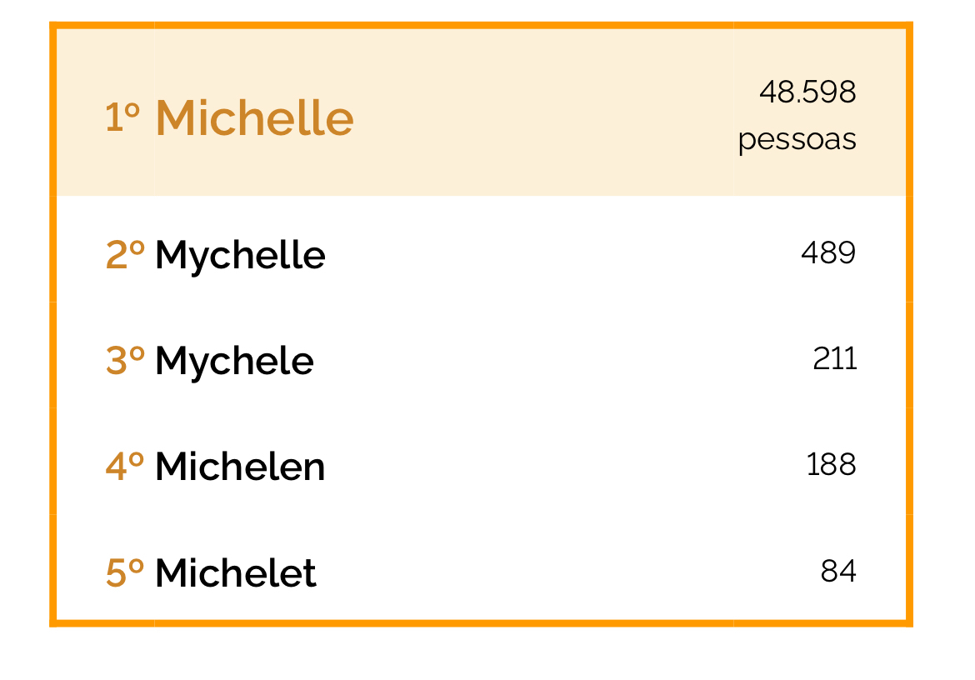Image resolution: width=975 pixels, height=680 pixels.
Task: Click the count 188
Action: pos(831,464)
